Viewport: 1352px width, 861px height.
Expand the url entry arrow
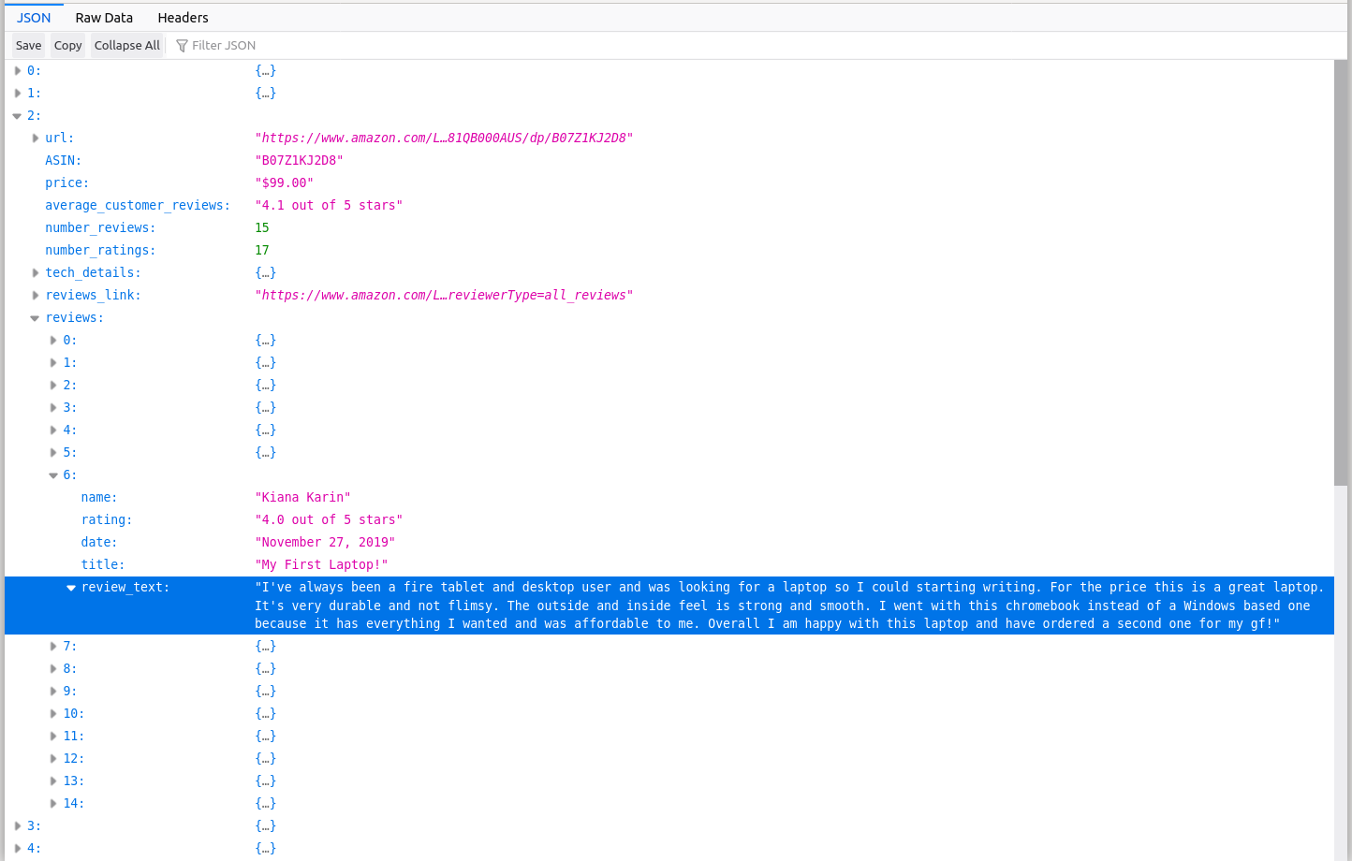(x=36, y=139)
